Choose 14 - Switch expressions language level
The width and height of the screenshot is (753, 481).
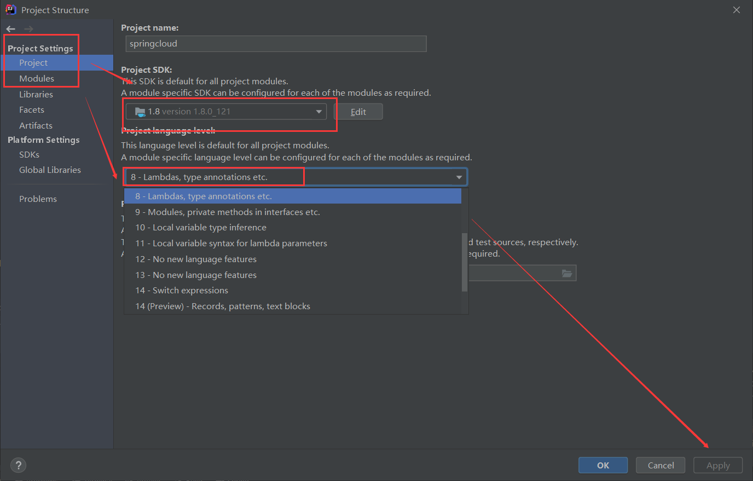click(x=182, y=290)
